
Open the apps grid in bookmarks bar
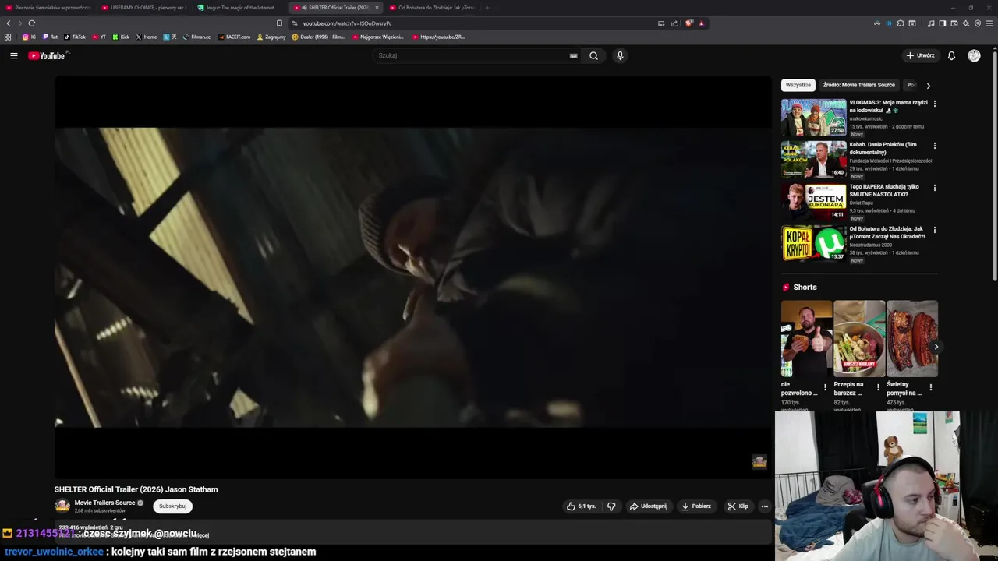(8, 37)
